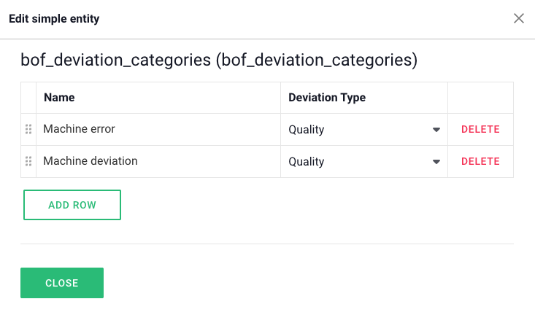Click the empty header cell above drag handles

coord(28,98)
